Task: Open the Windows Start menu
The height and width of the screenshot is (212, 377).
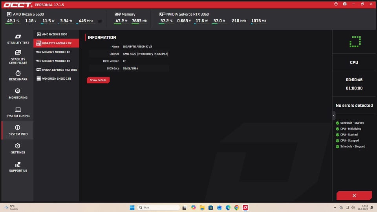Action: coord(132,207)
